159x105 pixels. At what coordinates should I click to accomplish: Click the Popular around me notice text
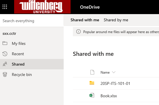[x=121, y=32]
